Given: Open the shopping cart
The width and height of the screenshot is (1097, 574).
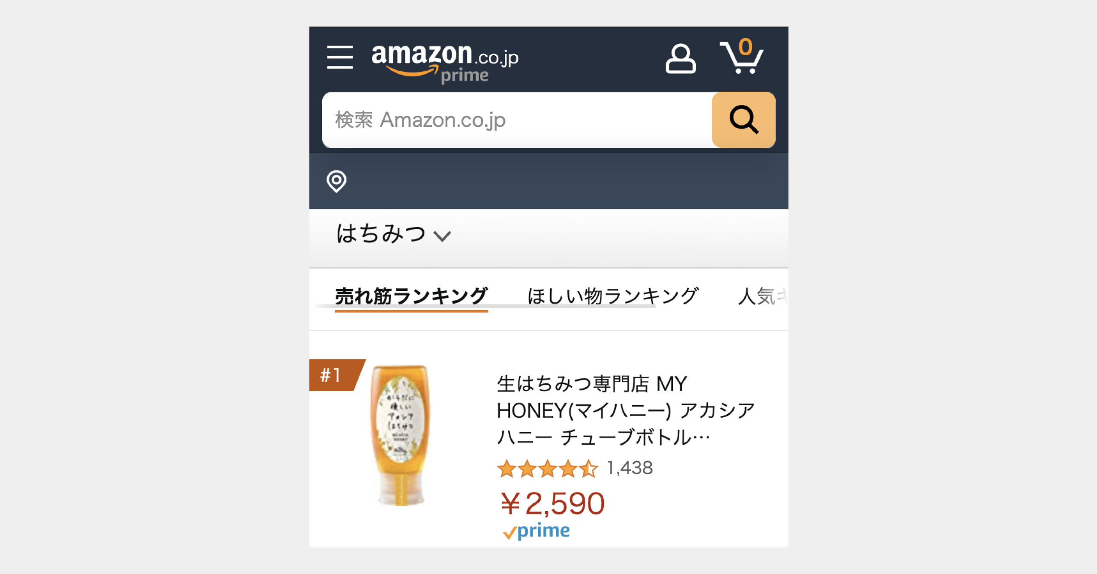Looking at the screenshot, I should [742, 57].
